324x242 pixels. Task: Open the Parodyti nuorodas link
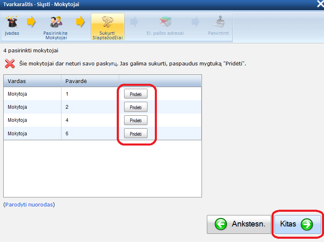pos(29,204)
